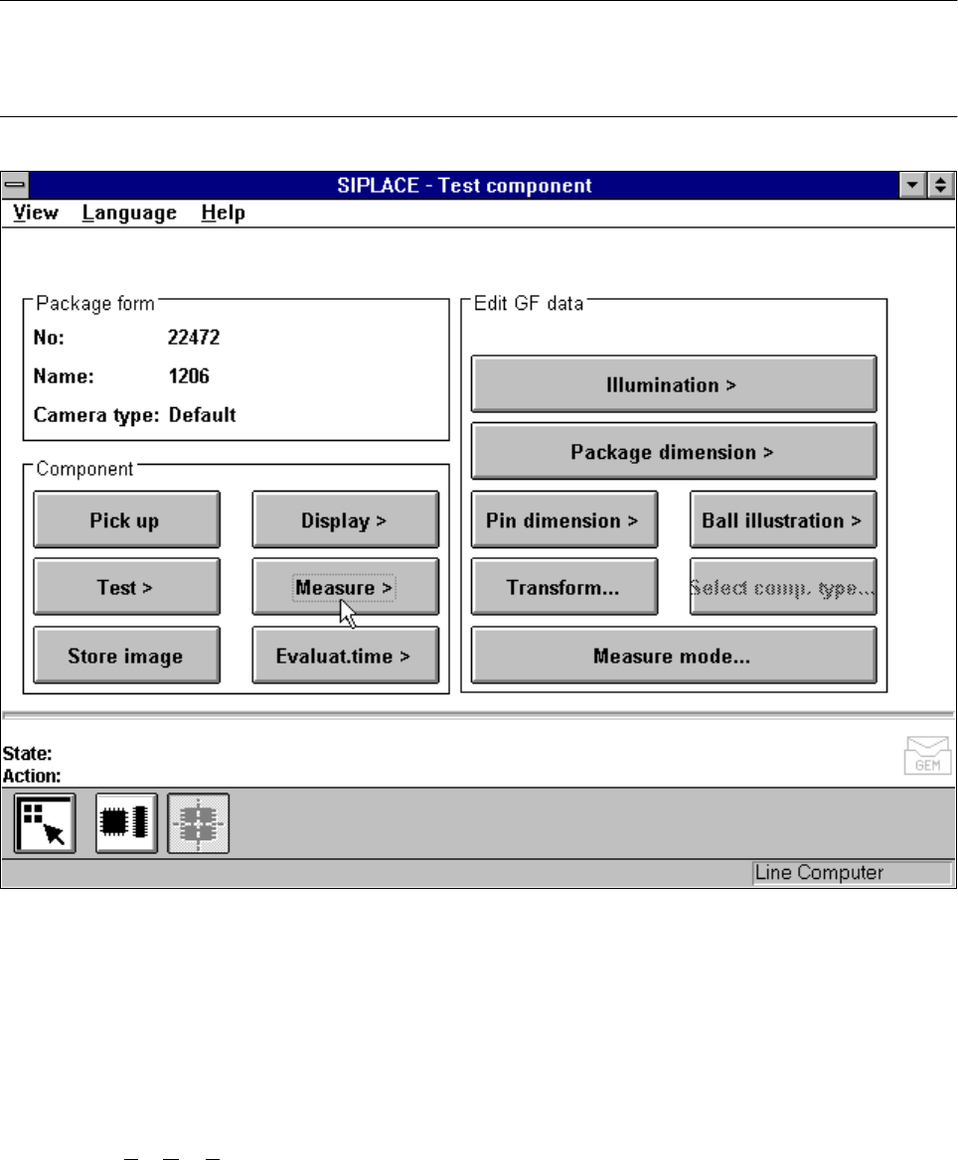
Task: Open the window system menu box
Action: (15, 185)
